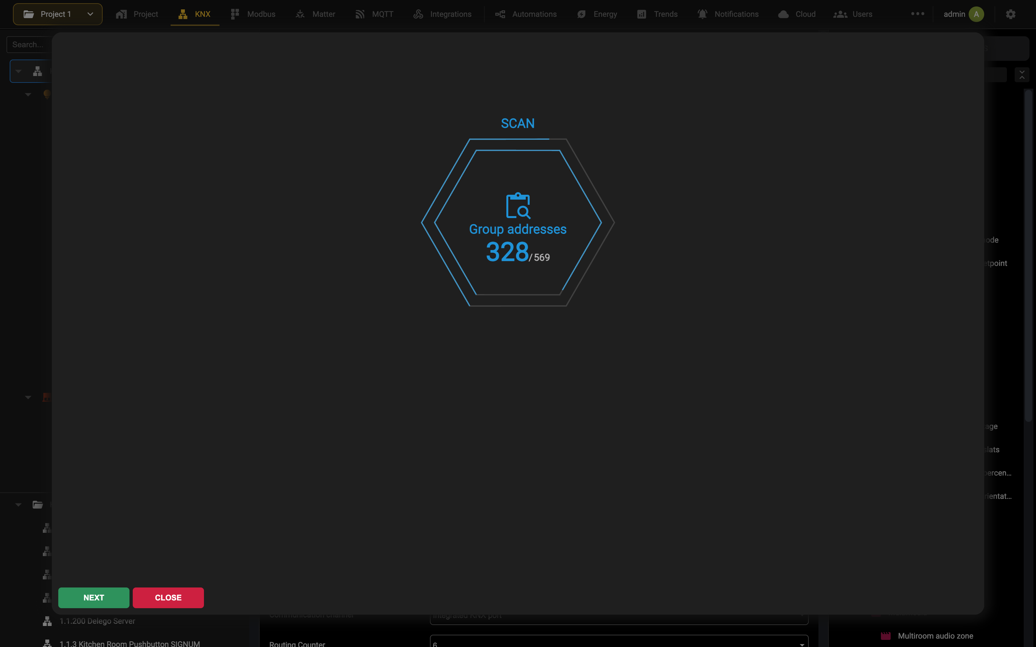Click the Group addresses clipboard scan icon

518,206
